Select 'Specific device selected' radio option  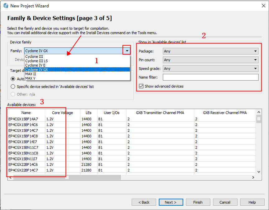point(13,87)
